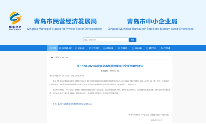Image resolution: width=206 pixels, height=124 pixels.
Task: Click the 青岛市民营经济发展局 header title
Action: (65, 21)
